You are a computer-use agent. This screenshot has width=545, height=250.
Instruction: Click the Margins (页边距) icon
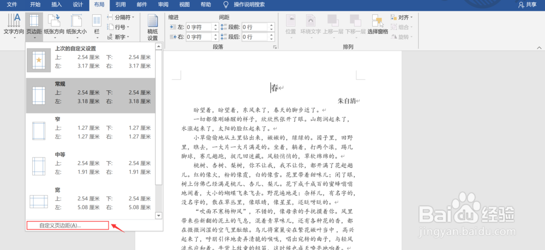coord(34,26)
